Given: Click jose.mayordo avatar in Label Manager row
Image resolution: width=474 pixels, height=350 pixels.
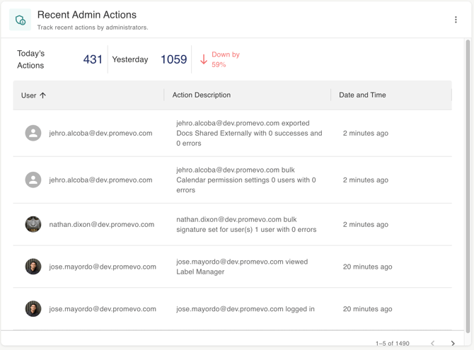Looking at the screenshot, I should 33,267.
